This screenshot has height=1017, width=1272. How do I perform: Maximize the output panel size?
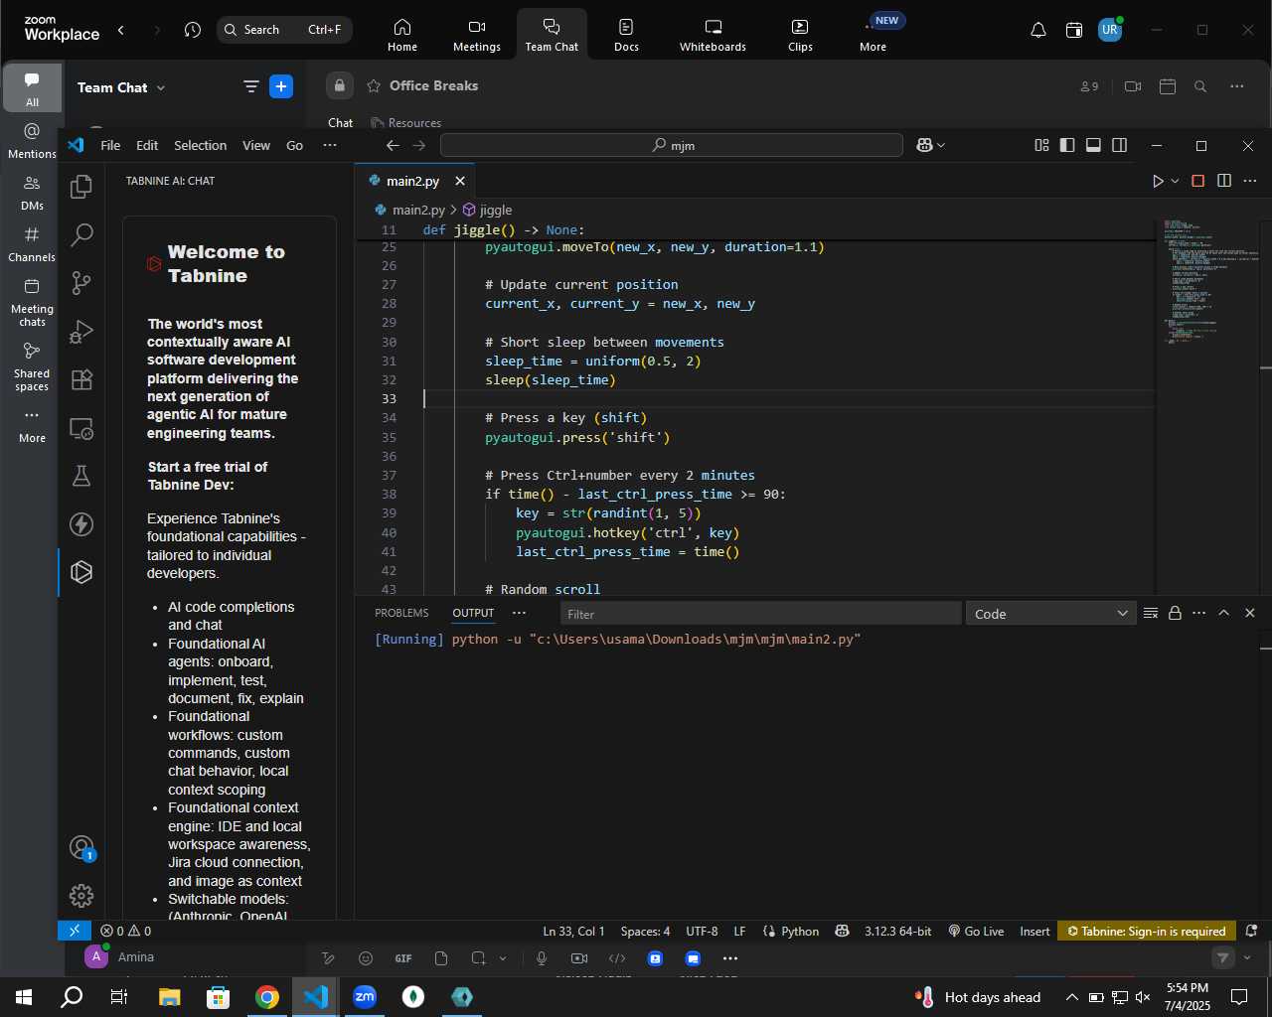pyautogui.click(x=1224, y=613)
